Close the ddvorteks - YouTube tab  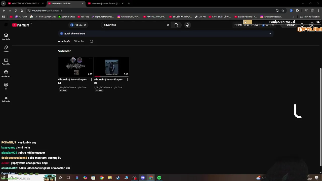(83, 4)
